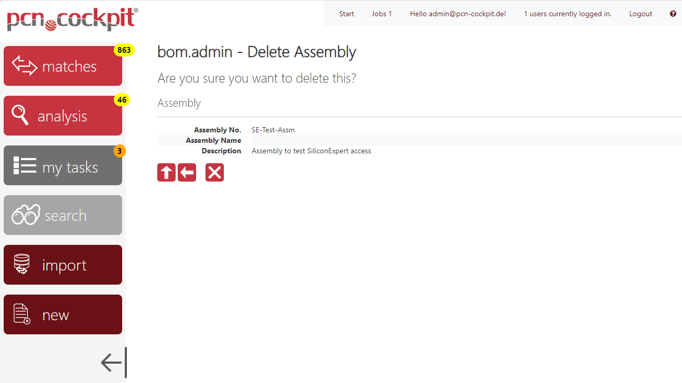The image size is (682, 383).
Task: Click the import database icon
Action: 21,265
